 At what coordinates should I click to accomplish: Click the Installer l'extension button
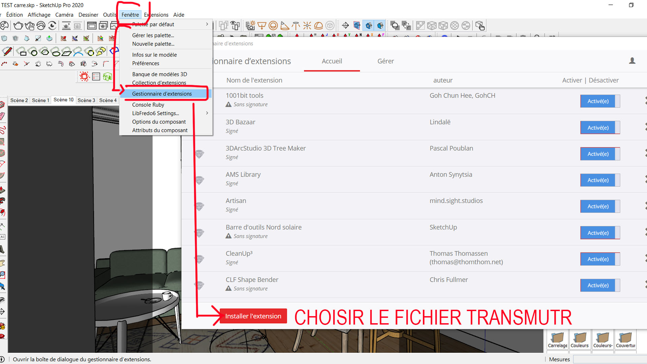pos(253,316)
